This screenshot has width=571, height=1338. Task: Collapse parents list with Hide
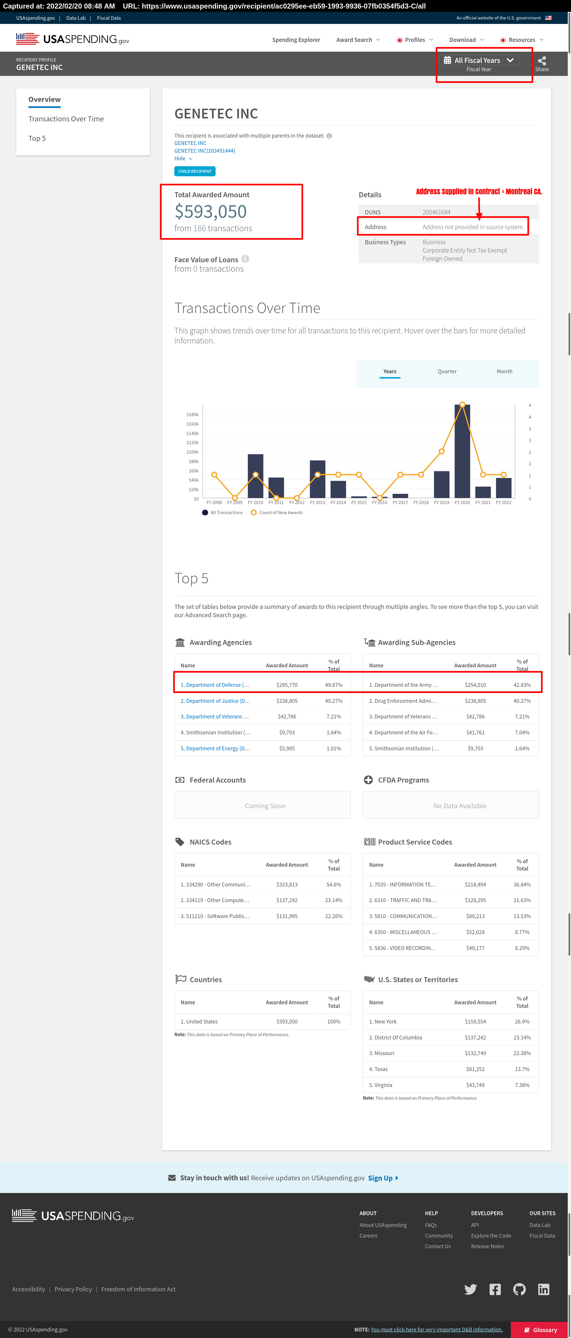point(183,158)
